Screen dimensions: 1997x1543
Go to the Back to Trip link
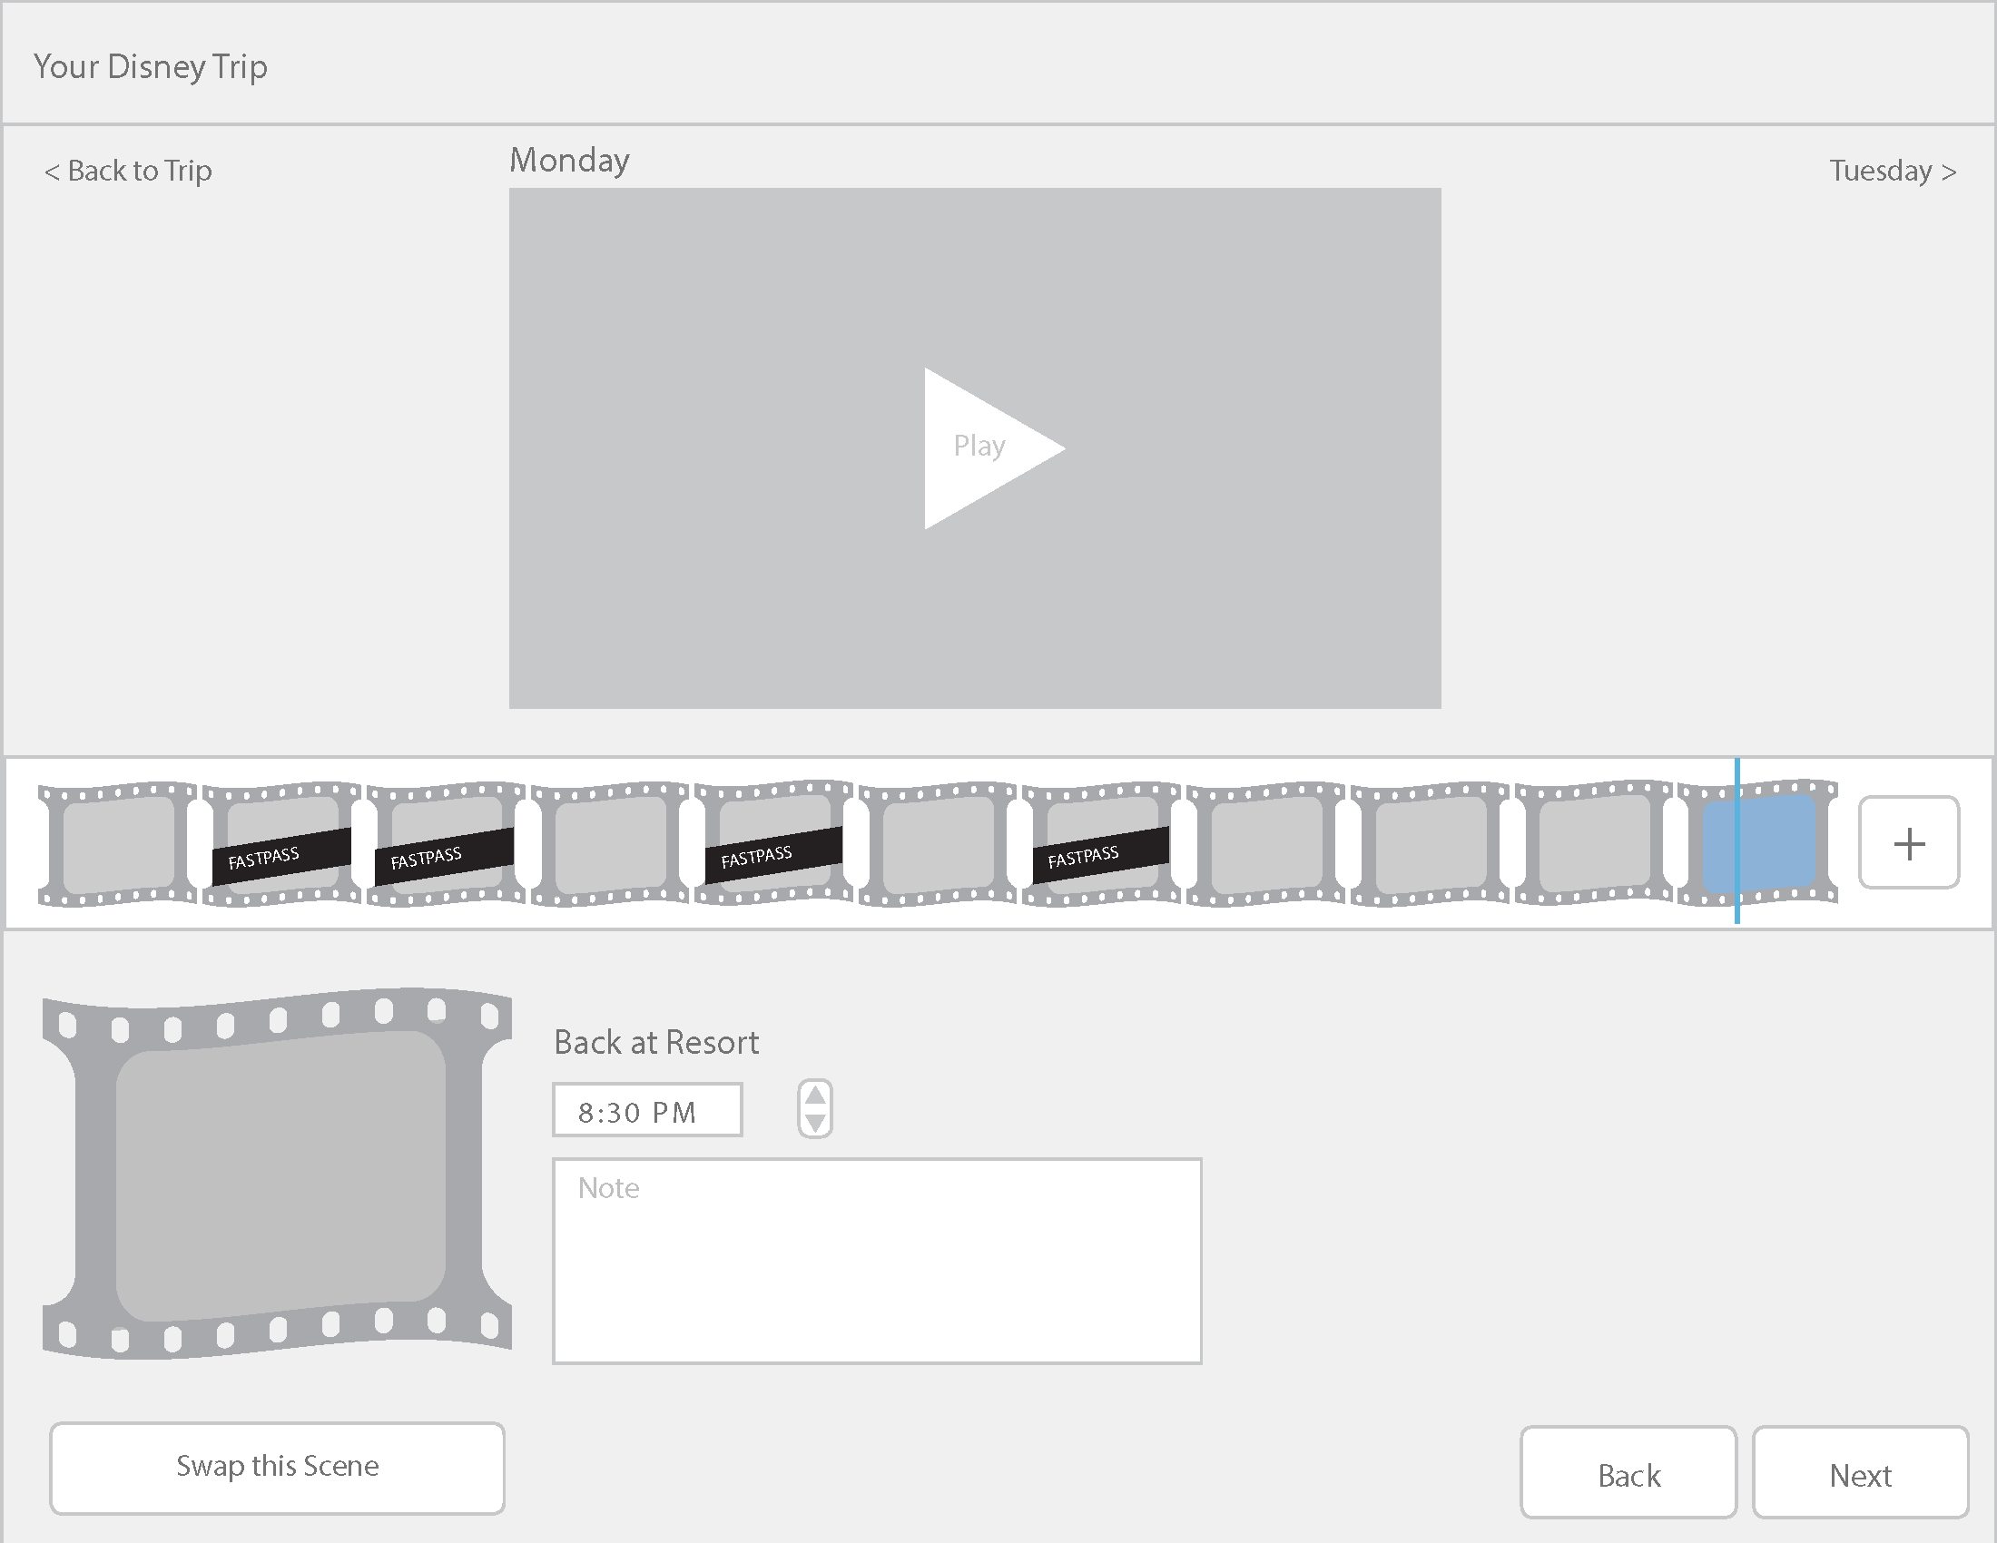tap(128, 171)
